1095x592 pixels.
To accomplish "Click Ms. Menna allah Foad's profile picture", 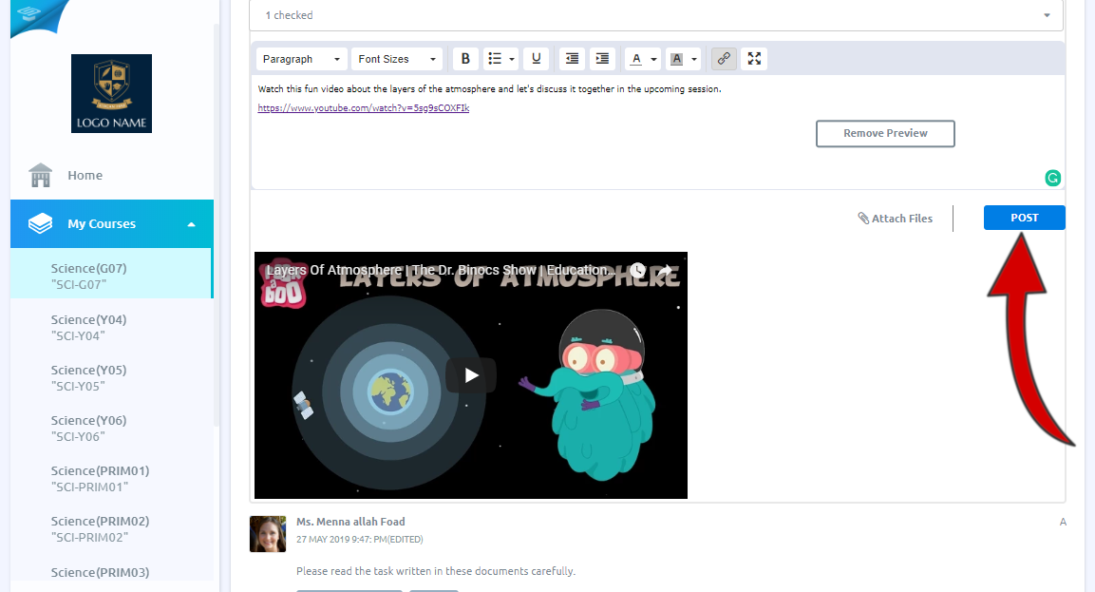I will pyautogui.click(x=268, y=534).
